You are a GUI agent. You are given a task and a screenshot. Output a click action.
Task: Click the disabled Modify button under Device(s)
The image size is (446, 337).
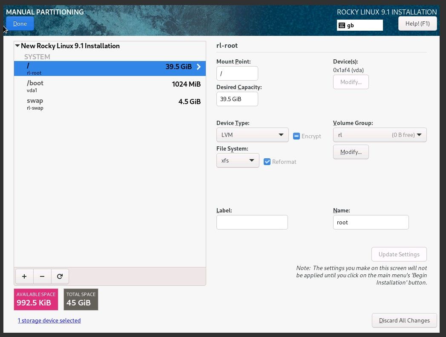[x=351, y=82]
